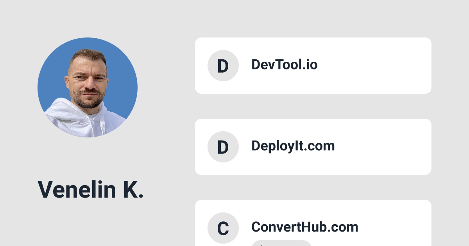Click the "K." initial in the name

(x=133, y=190)
